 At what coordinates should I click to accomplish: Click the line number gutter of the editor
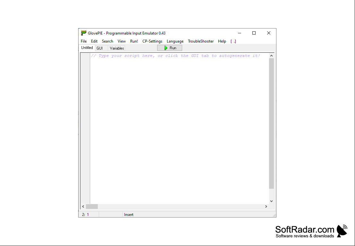point(85,129)
